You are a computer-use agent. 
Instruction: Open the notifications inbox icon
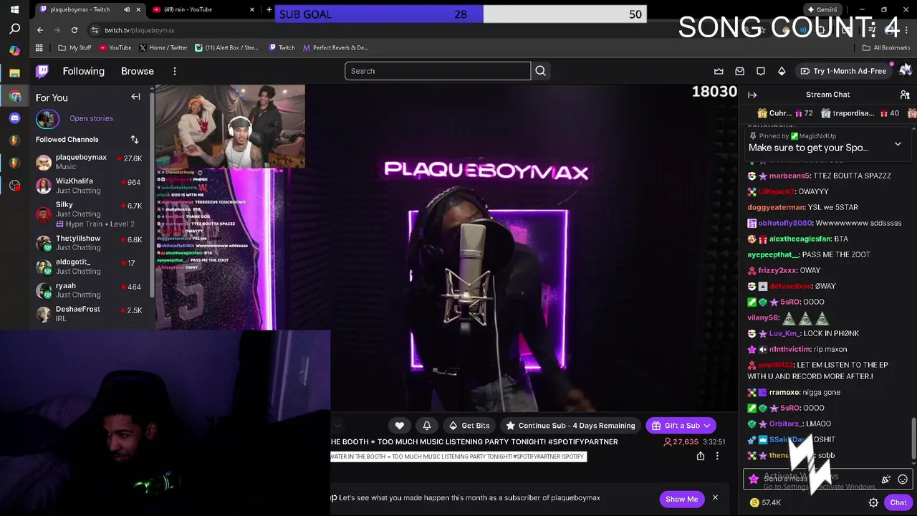point(740,71)
